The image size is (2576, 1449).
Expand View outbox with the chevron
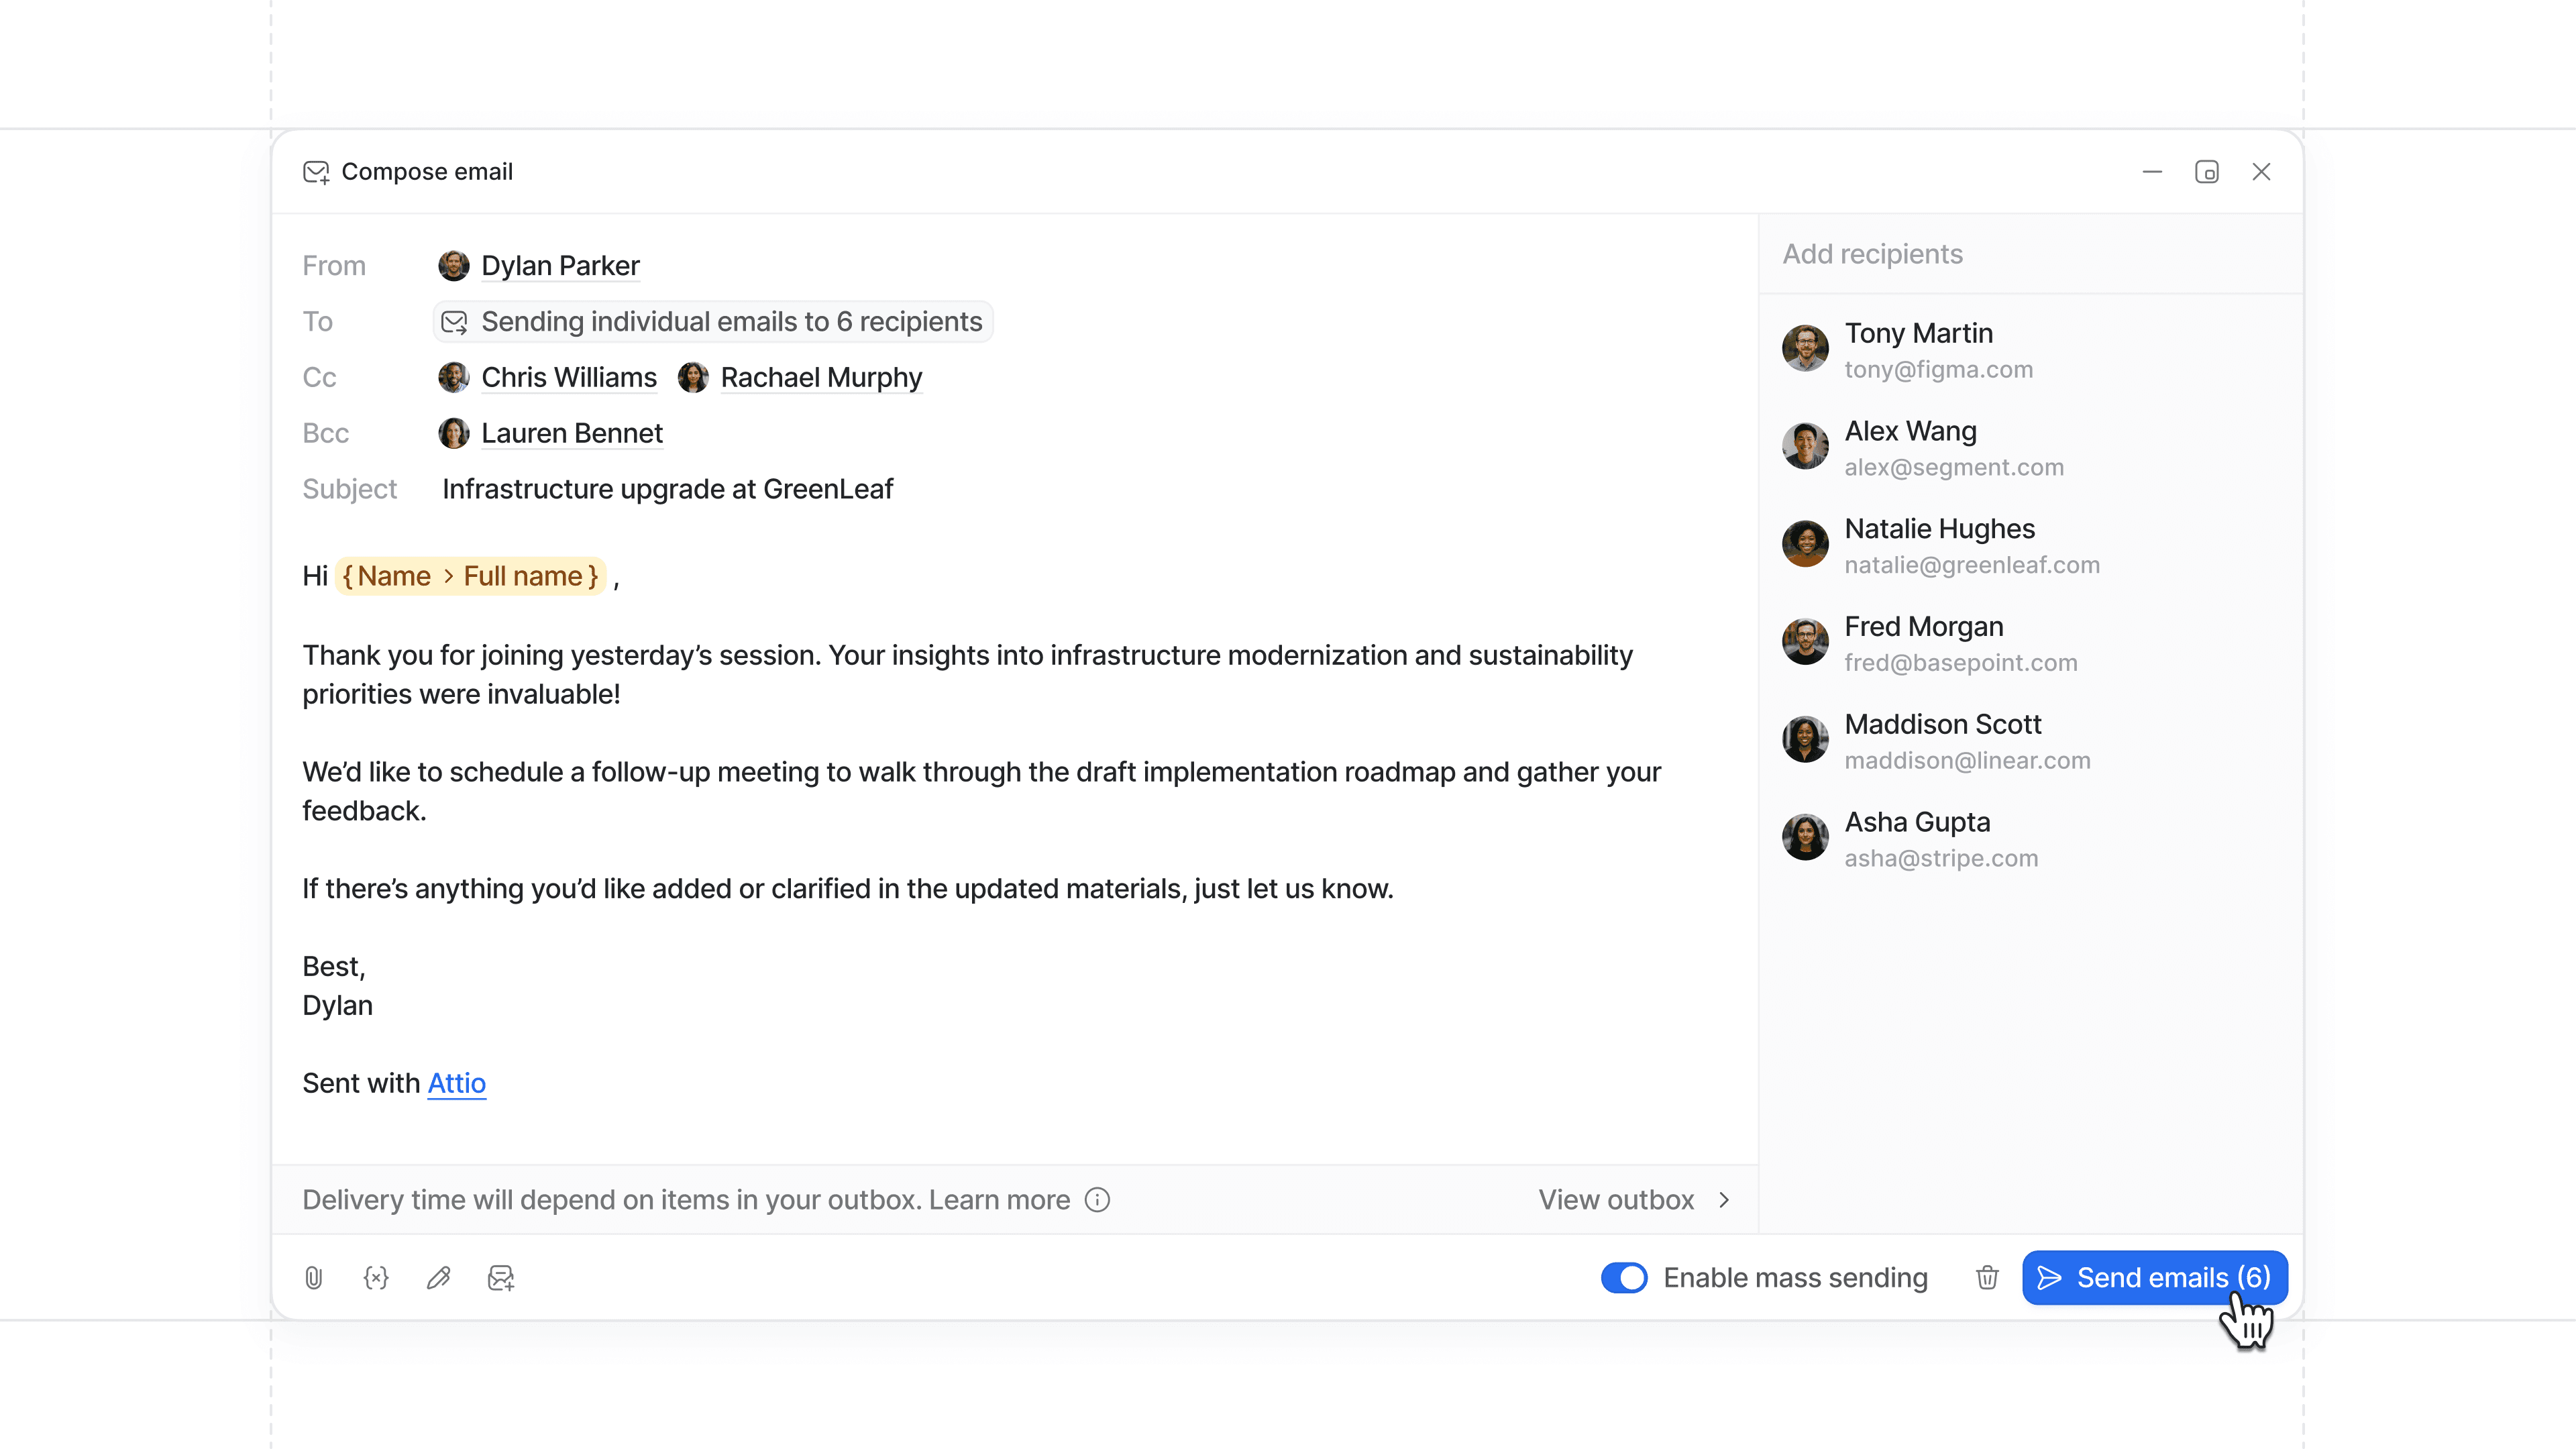point(1724,1200)
